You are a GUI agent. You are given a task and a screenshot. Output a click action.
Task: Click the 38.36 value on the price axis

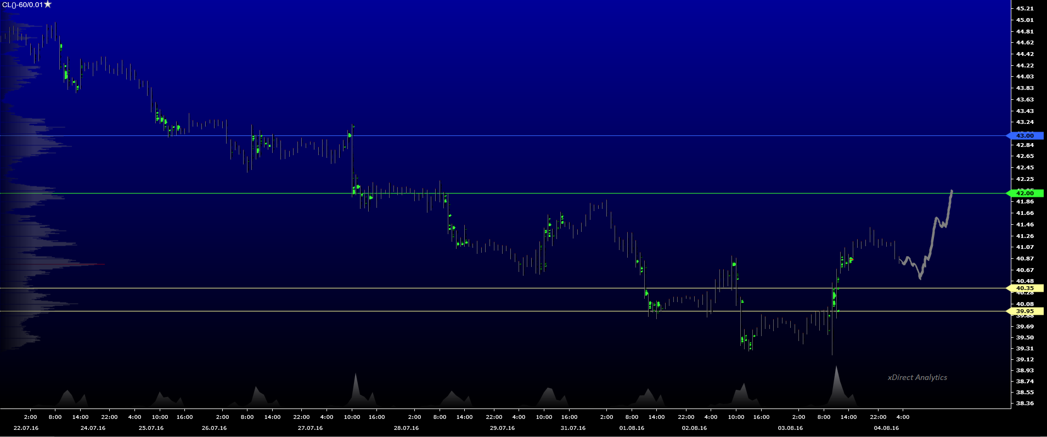coord(1025,403)
